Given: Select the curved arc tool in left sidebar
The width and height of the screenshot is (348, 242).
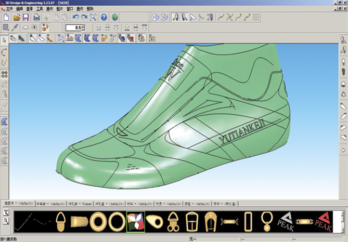Looking at the screenshot, I should [x=4, y=52].
